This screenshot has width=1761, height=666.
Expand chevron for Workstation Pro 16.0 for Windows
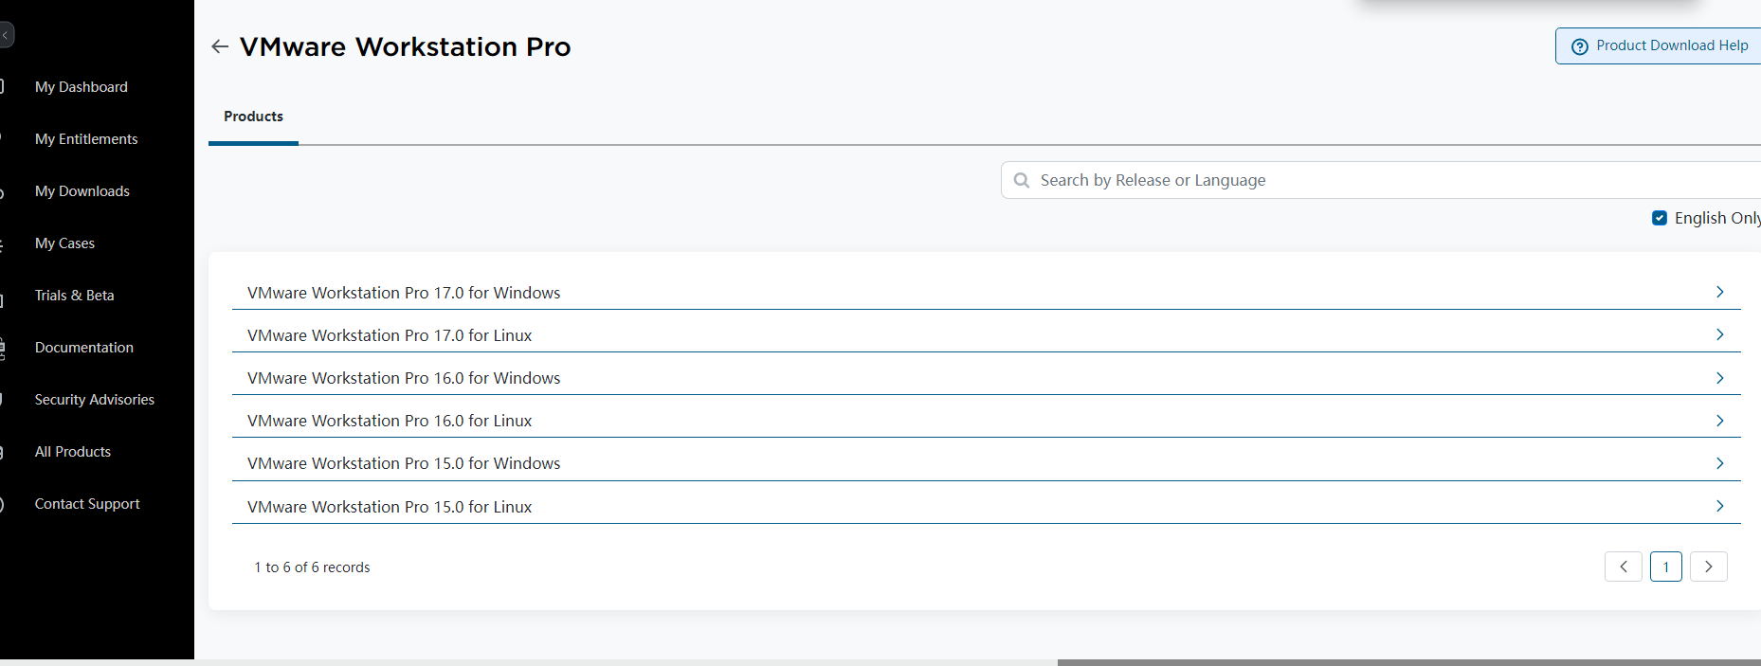pyautogui.click(x=1719, y=378)
